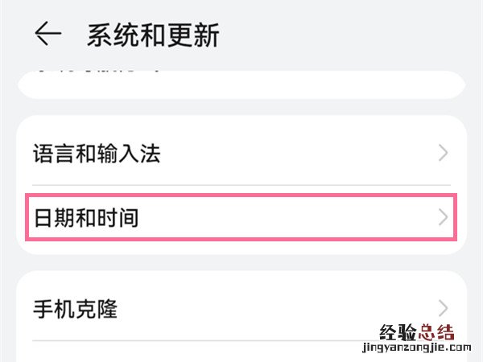483x362 pixels.
Task: Expand the 语言和输入法 chevron arrow
Action: (443, 154)
